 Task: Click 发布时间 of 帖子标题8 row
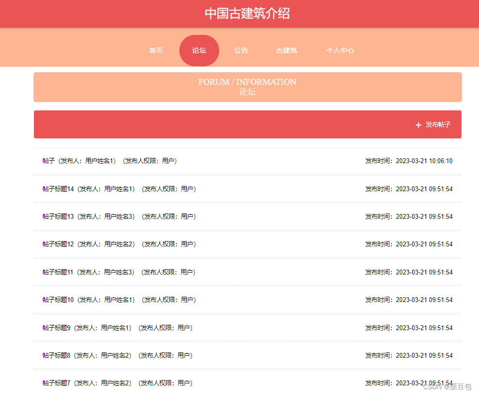(x=409, y=355)
